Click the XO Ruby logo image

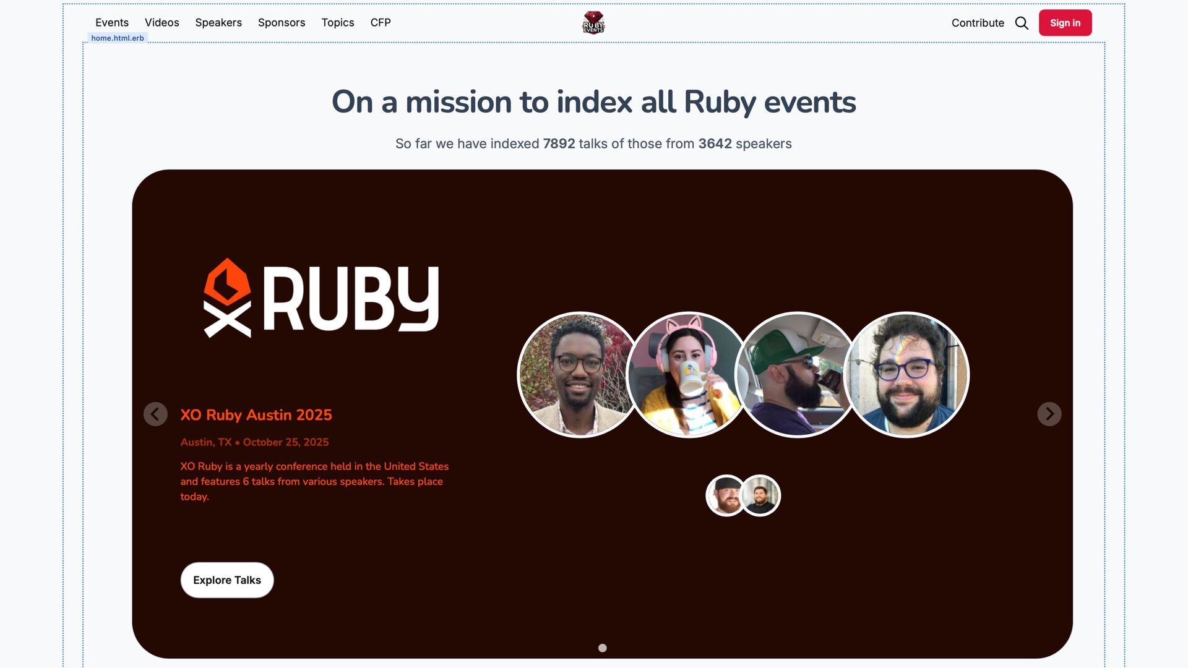pos(321,298)
